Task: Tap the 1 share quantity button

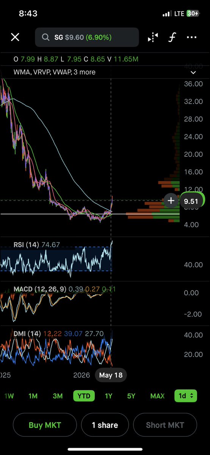Action: click(105, 425)
